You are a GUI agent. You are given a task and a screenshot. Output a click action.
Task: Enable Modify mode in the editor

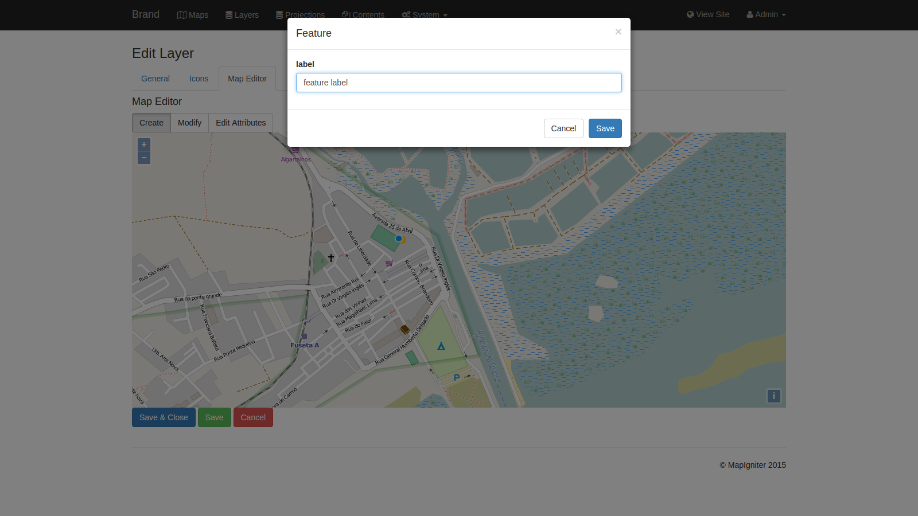click(x=189, y=122)
